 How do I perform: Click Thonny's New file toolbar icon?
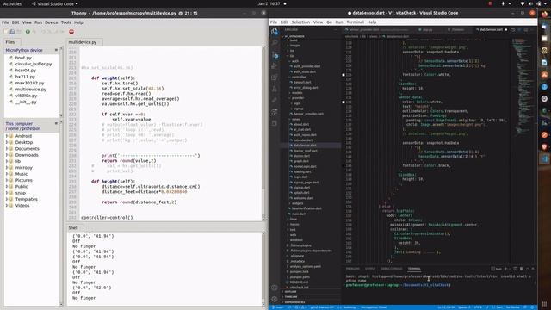(6, 32)
